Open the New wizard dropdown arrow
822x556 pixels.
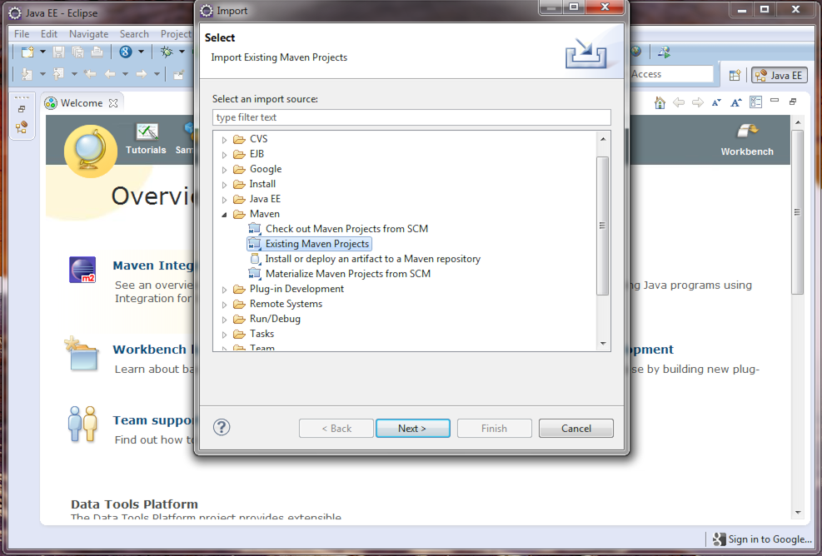[43, 52]
